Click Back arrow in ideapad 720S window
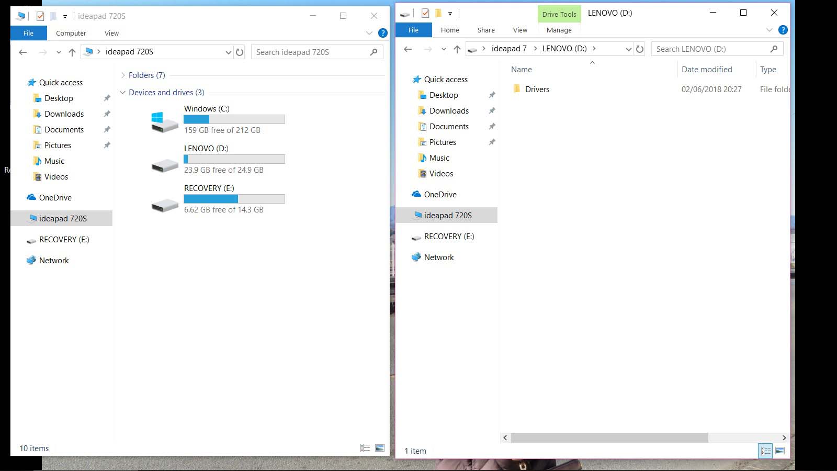This screenshot has width=837, height=471. (x=22, y=52)
